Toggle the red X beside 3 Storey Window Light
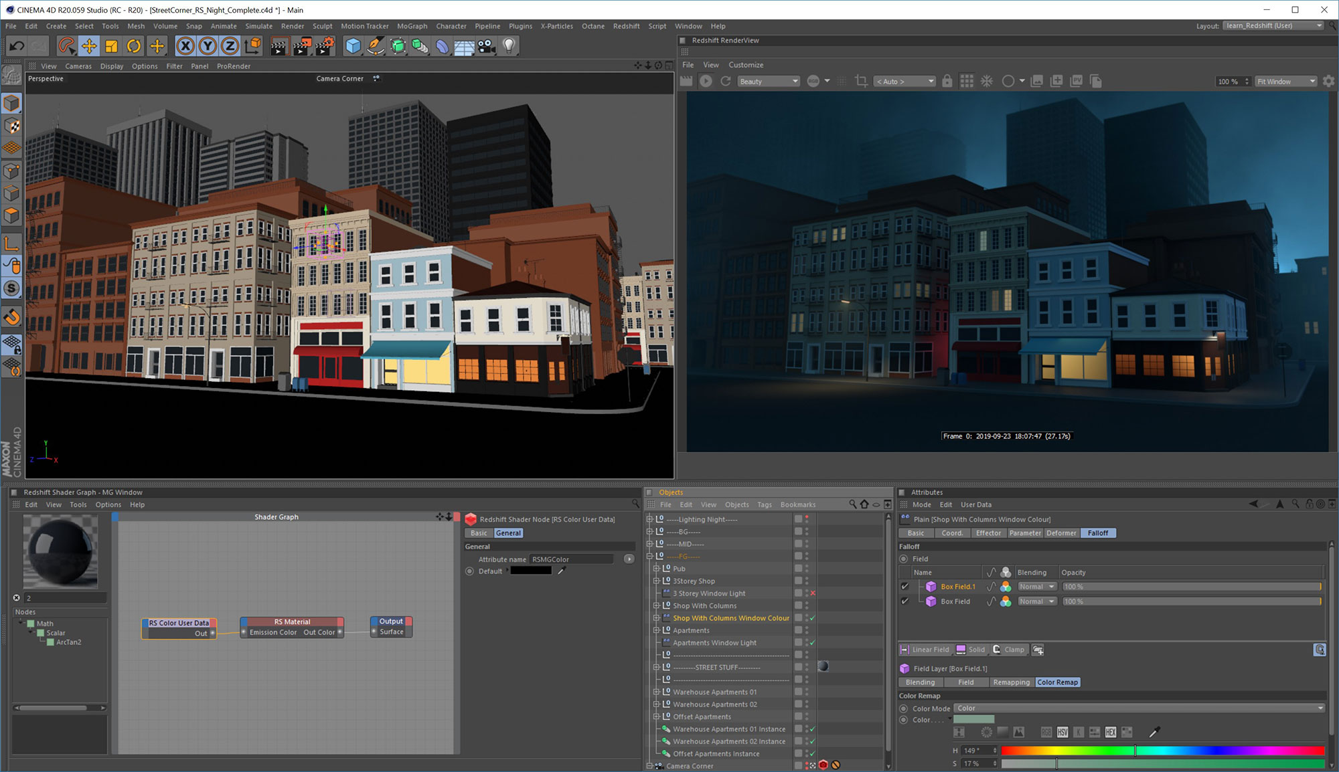Viewport: 1339px width, 772px height. coord(811,593)
